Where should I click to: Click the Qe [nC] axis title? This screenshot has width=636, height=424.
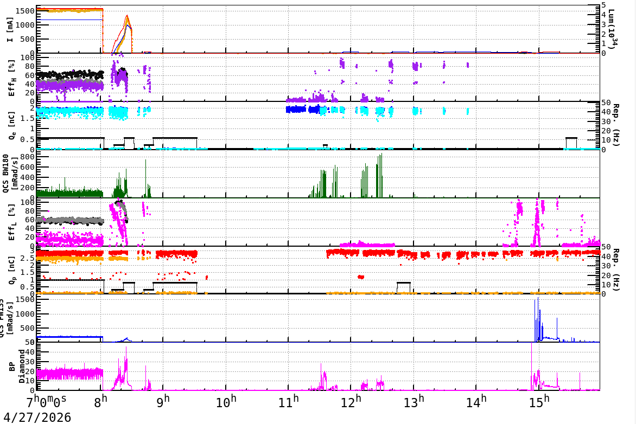tap(11, 126)
